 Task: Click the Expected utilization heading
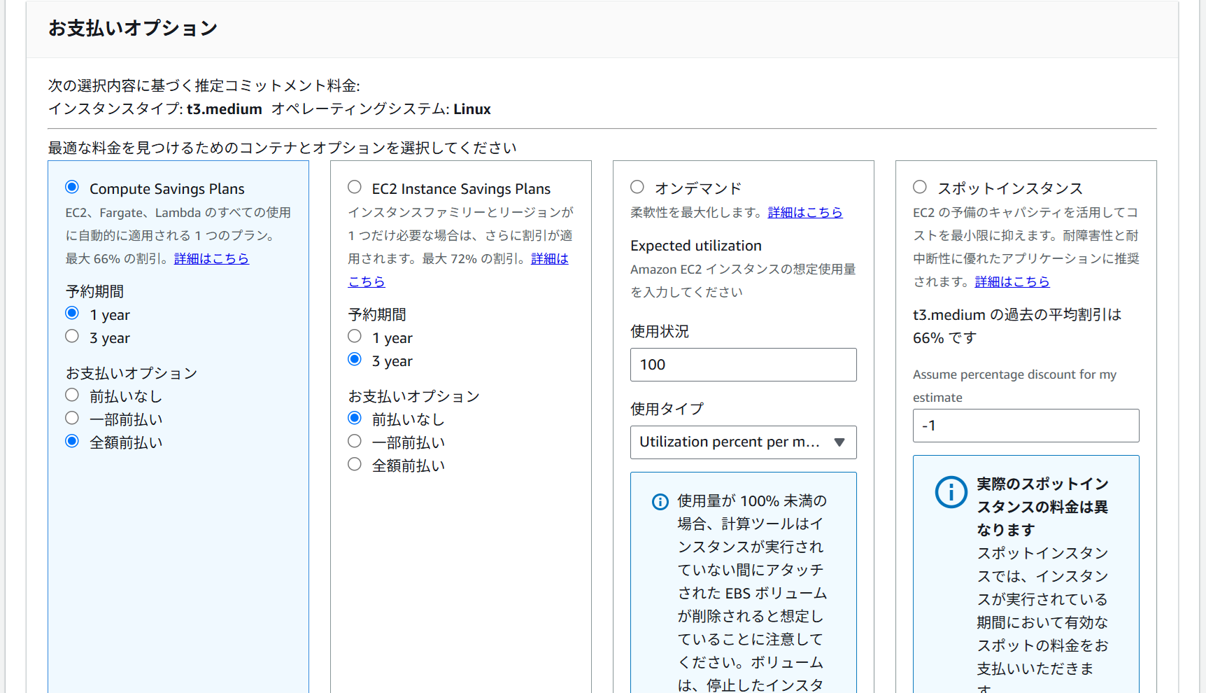696,246
